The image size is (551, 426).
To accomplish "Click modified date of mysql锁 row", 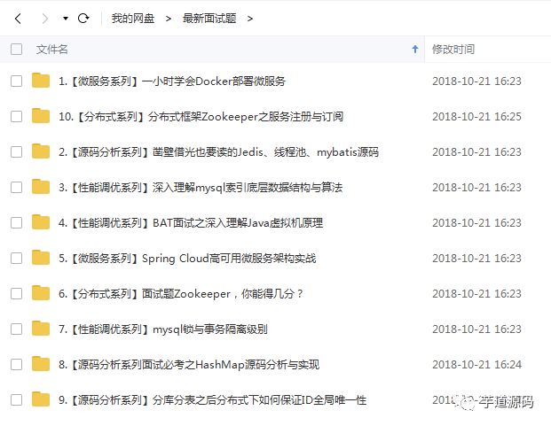I will [476, 329].
